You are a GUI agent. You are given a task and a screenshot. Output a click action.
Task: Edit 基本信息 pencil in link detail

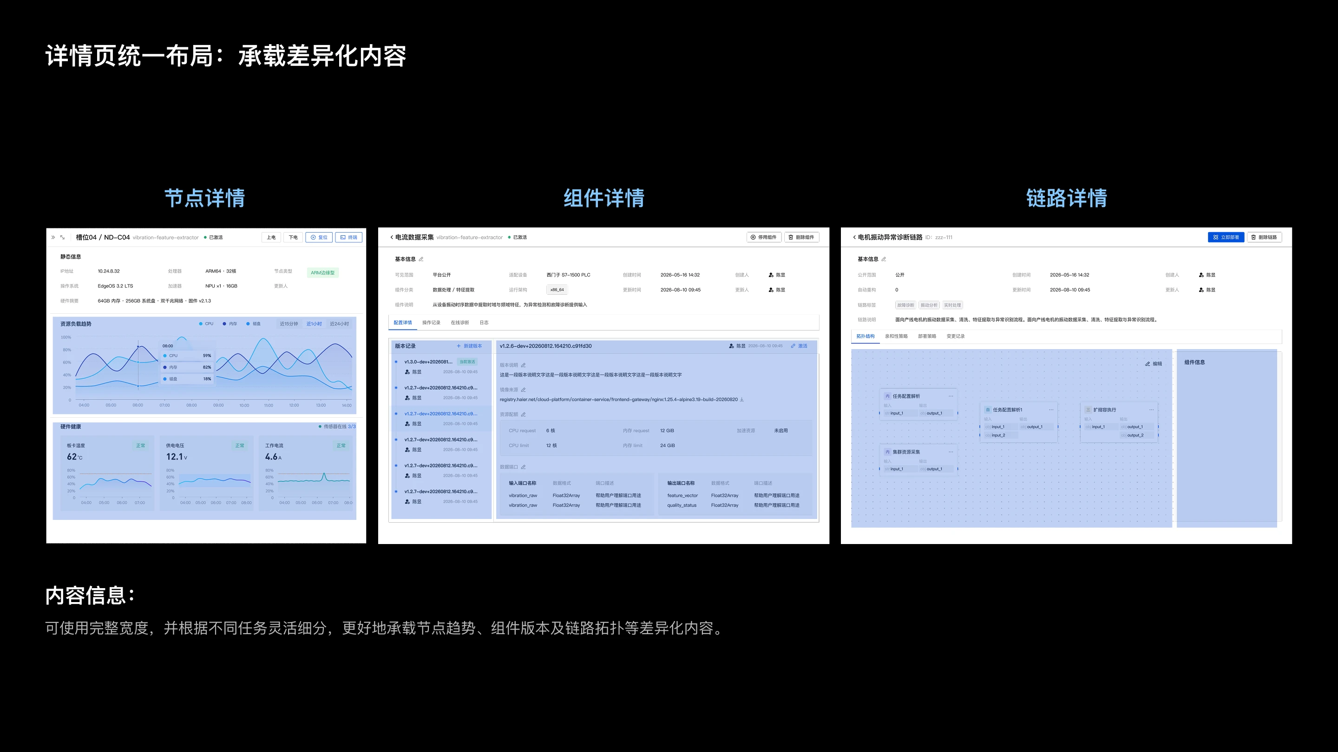884,259
